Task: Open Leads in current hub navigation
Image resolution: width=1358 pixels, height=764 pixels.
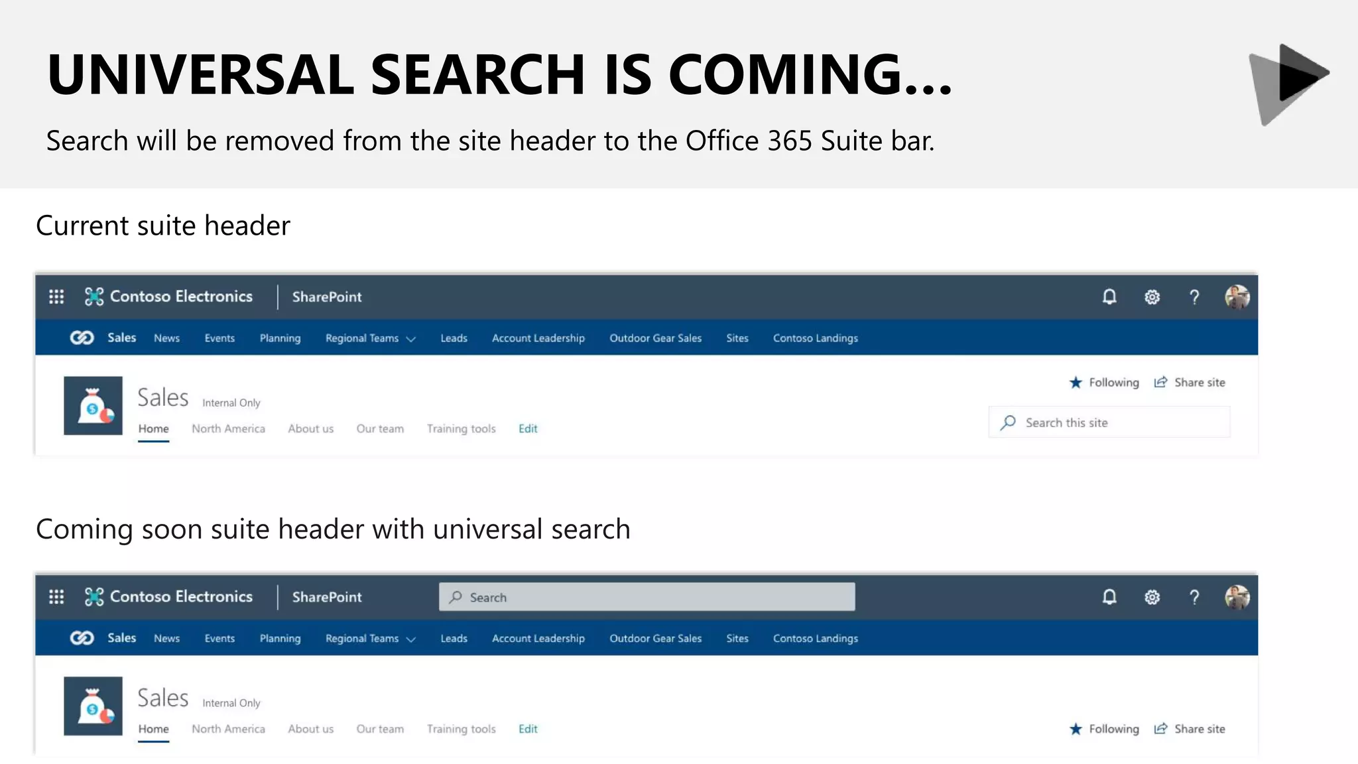Action: [454, 338]
